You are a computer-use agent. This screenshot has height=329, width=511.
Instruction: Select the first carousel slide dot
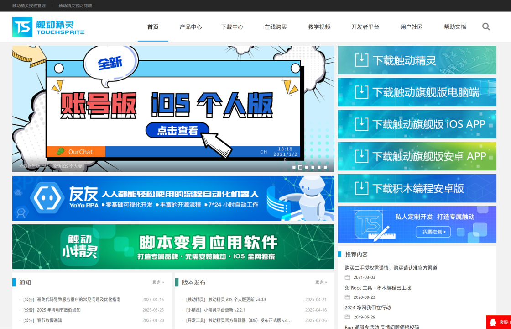pos(294,167)
